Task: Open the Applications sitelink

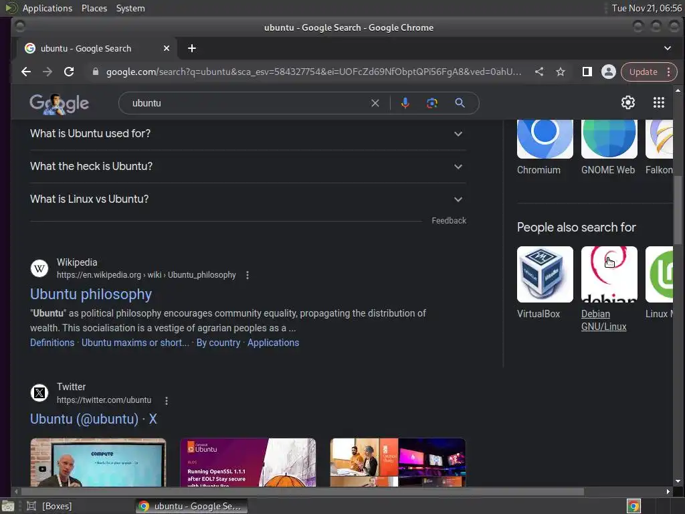Action: pos(273,343)
